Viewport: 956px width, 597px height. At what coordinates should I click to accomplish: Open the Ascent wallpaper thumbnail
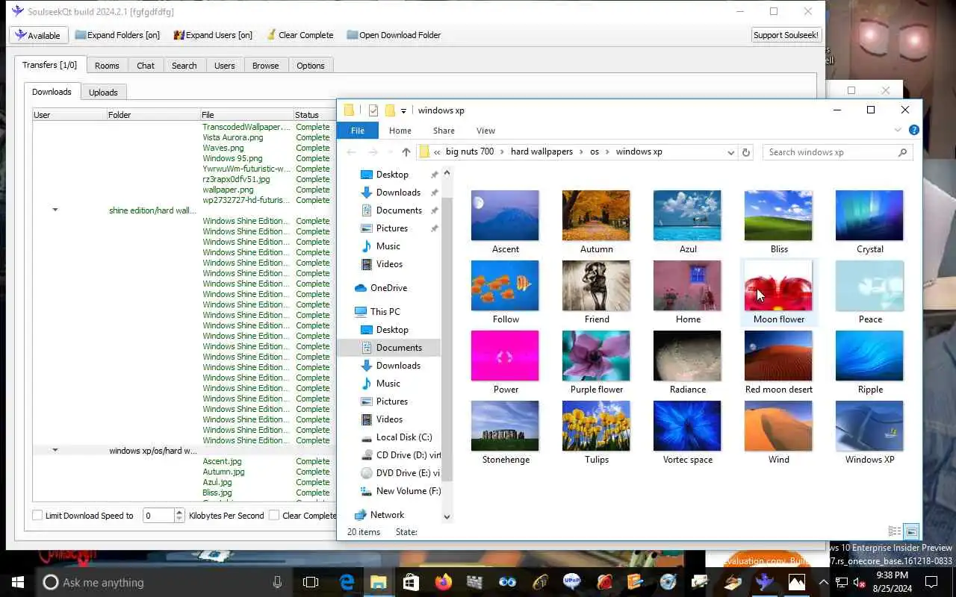pyautogui.click(x=505, y=216)
